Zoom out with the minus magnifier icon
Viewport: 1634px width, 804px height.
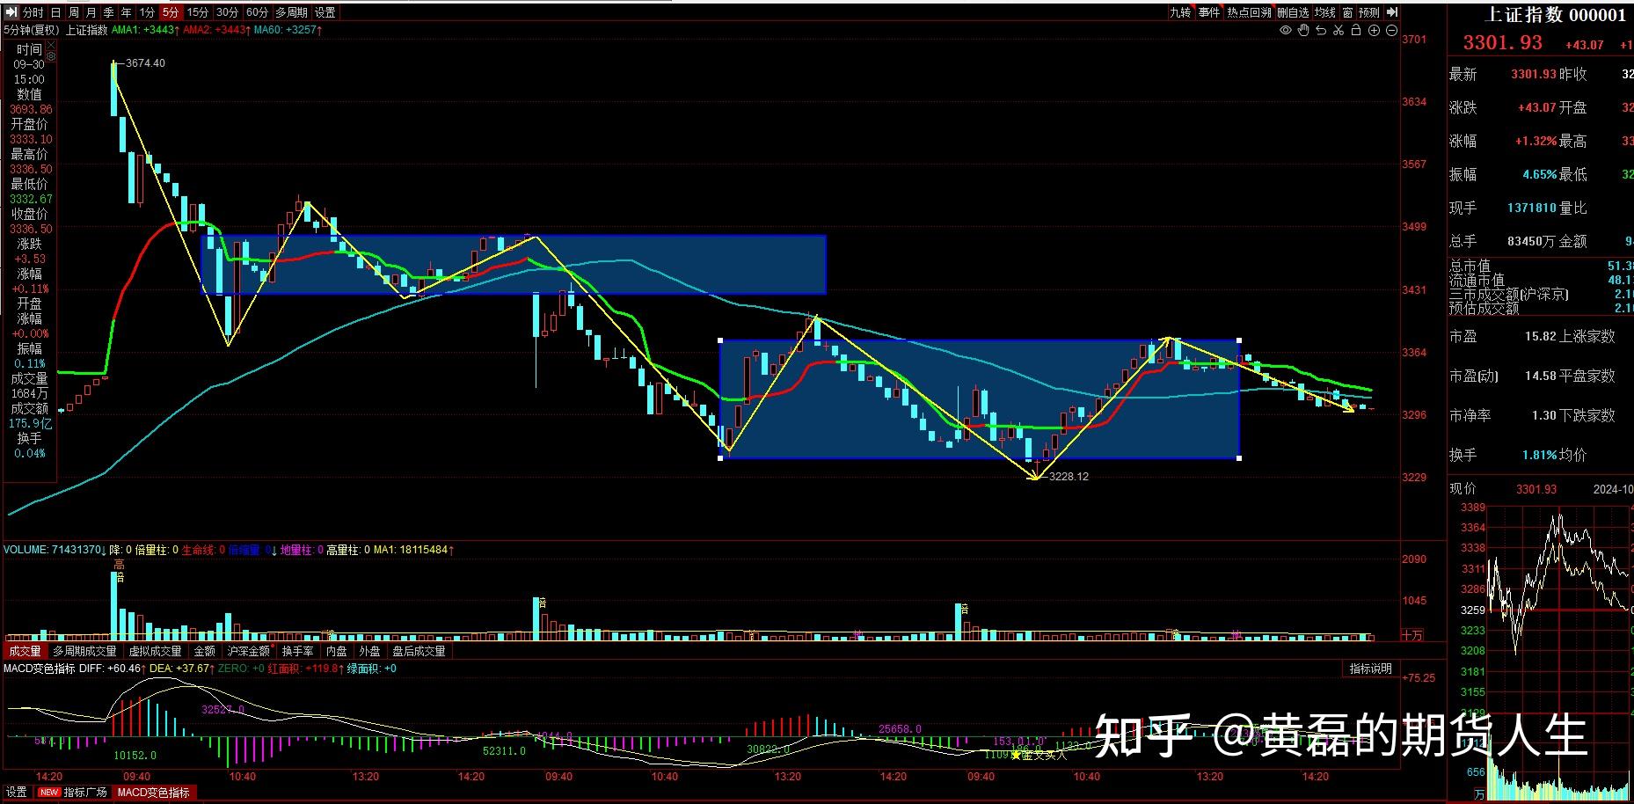(x=1391, y=31)
